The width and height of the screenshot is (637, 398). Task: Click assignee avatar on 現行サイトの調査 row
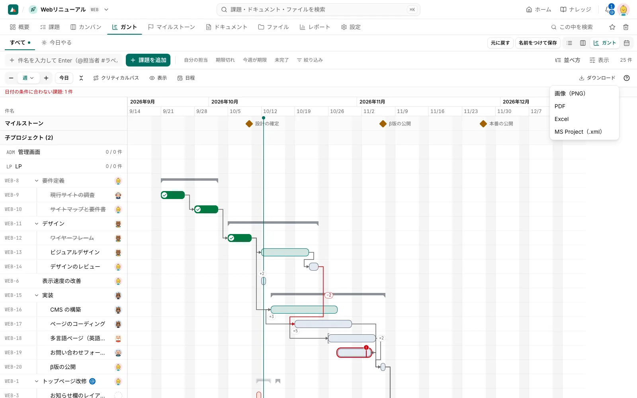click(x=118, y=195)
